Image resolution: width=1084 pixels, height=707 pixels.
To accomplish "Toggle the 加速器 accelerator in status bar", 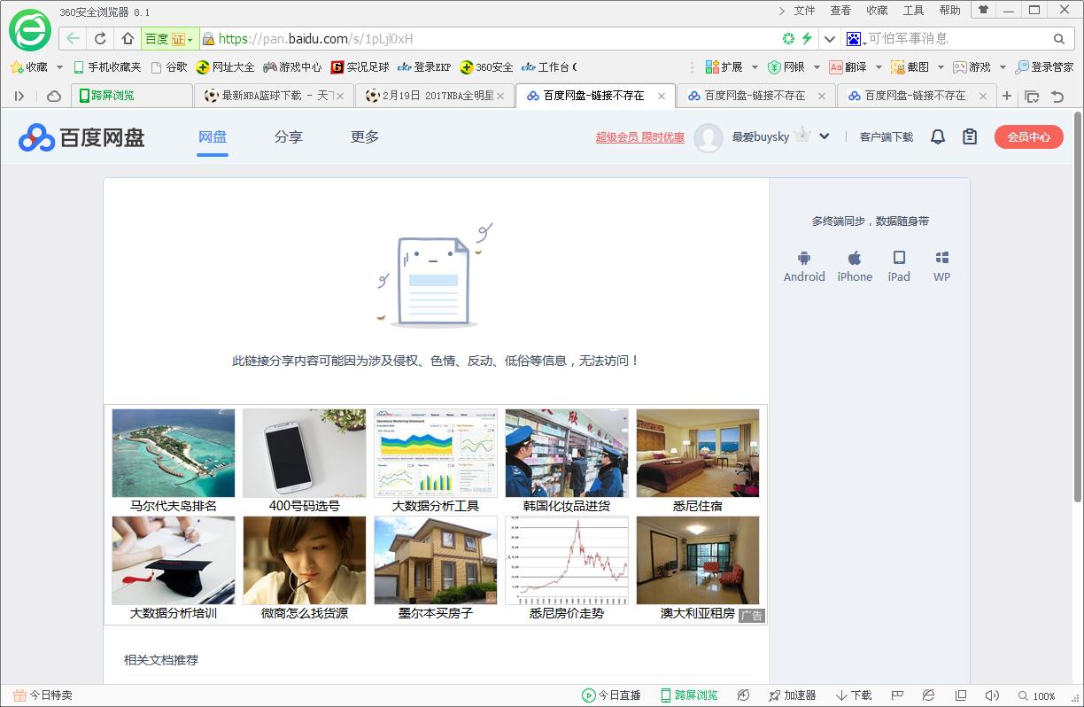I will click(792, 695).
